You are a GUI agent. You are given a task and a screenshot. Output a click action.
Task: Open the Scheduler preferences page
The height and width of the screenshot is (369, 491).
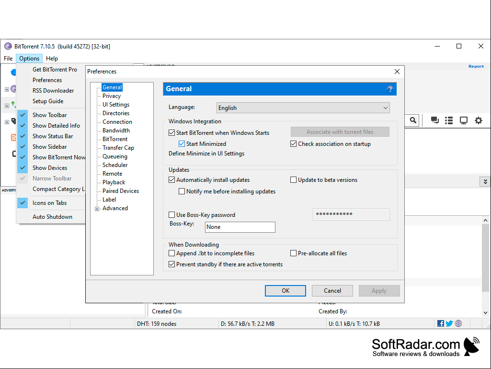pyautogui.click(x=115, y=165)
